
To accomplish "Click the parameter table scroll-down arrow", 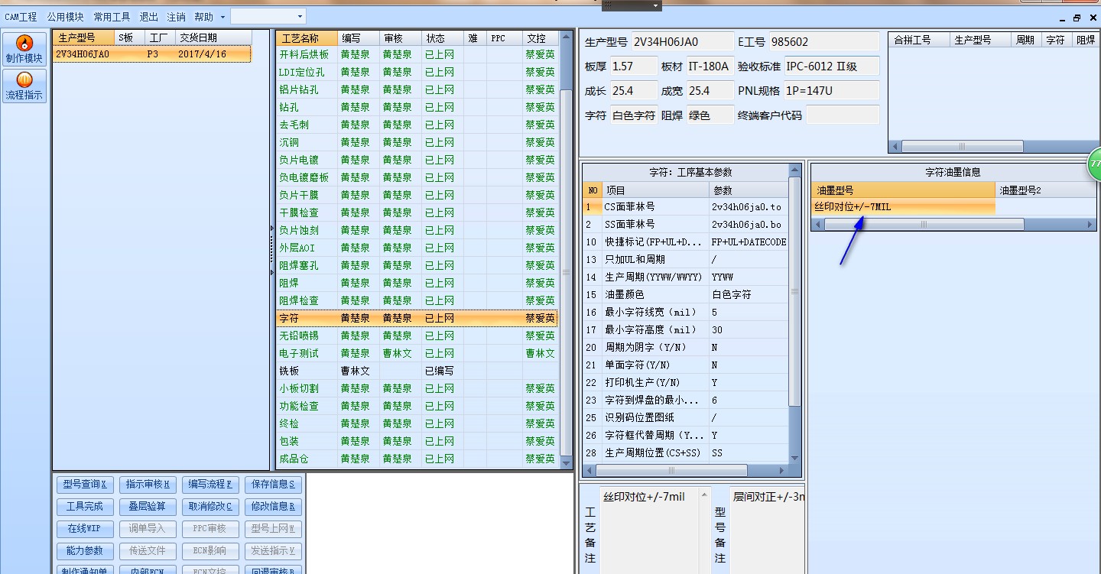I will pyautogui.click(x=795, y=458).
